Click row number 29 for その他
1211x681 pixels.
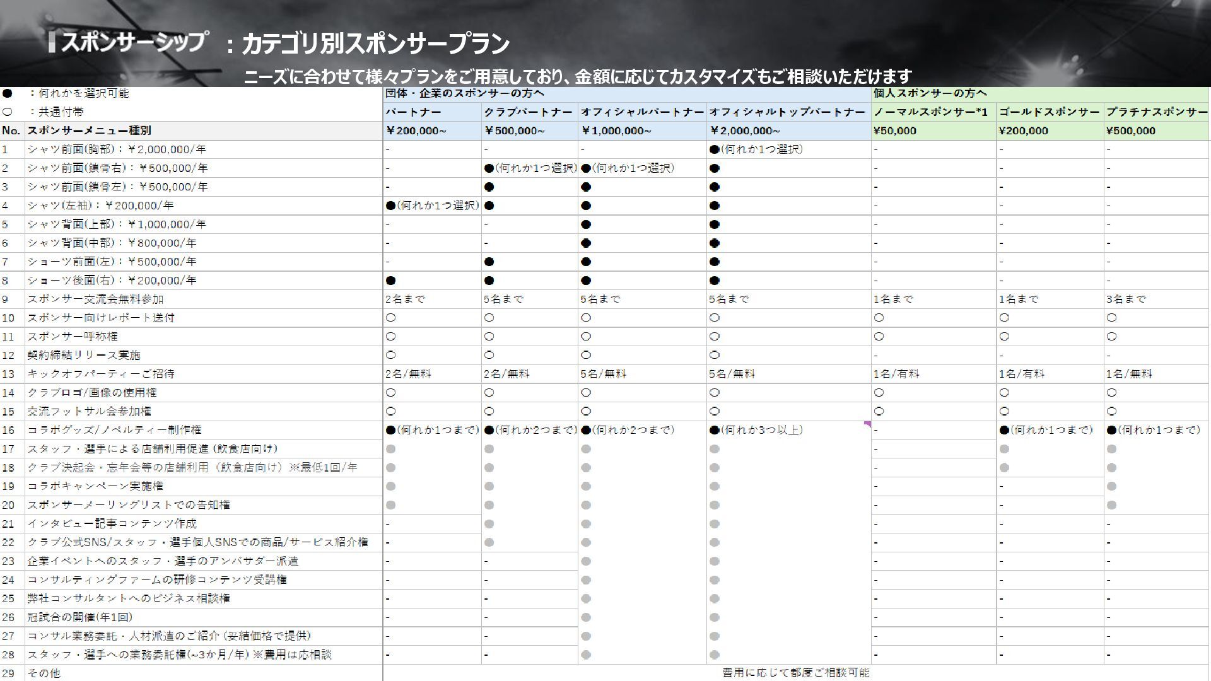(x=8, y=673)
